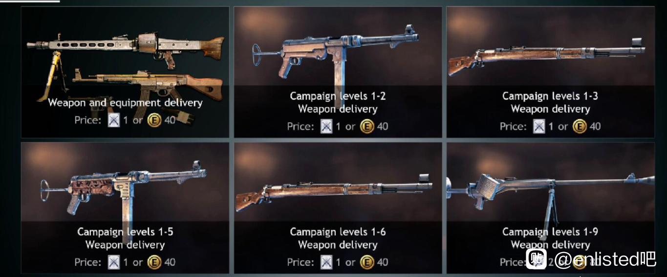Click gold coin in Weapon and equipment delivery card
This screenshot has width=667, height=277.
tap(154, 120)
